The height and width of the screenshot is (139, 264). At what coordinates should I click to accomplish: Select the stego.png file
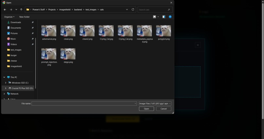pyautogui.click(x=68, y=56)
